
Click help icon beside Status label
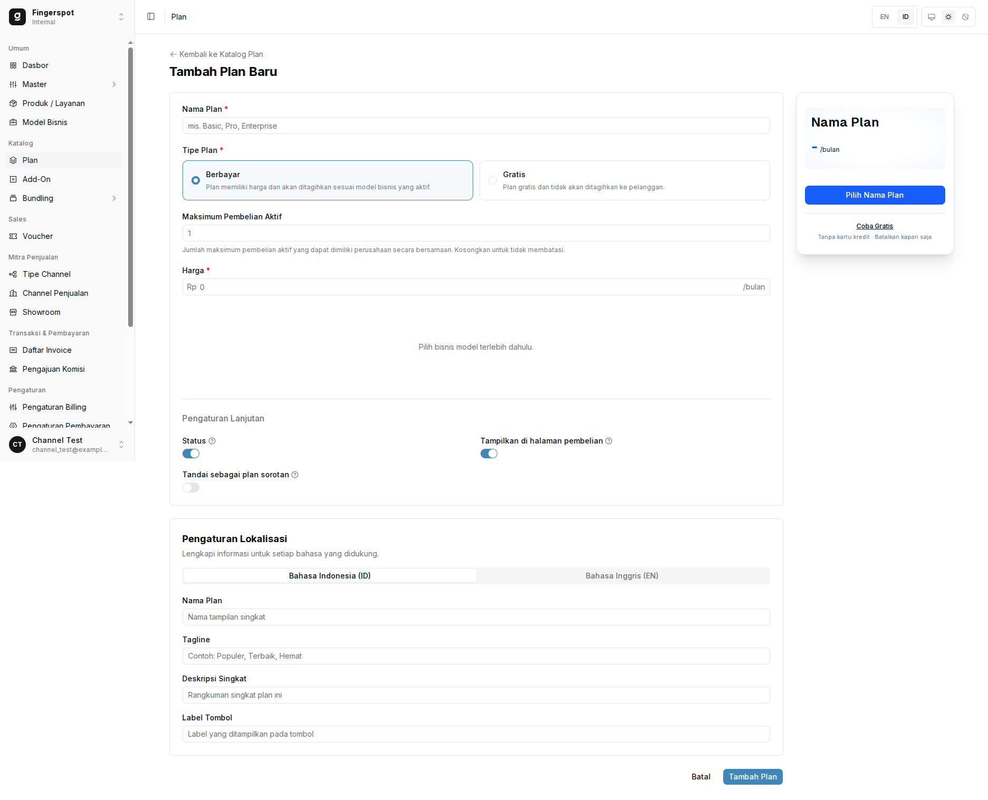coord(212,441)
